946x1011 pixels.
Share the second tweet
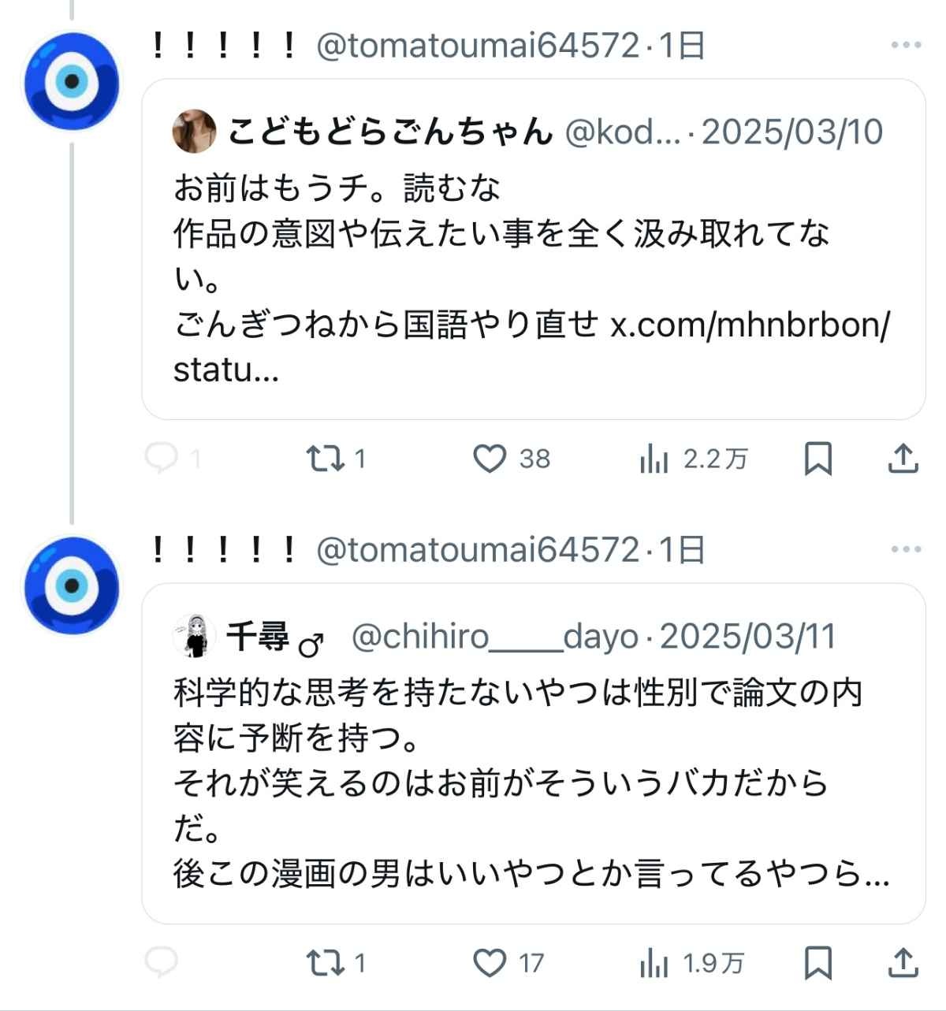coord(903,962)
